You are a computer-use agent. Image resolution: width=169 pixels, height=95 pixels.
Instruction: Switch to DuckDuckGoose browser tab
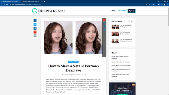(32, 2)
